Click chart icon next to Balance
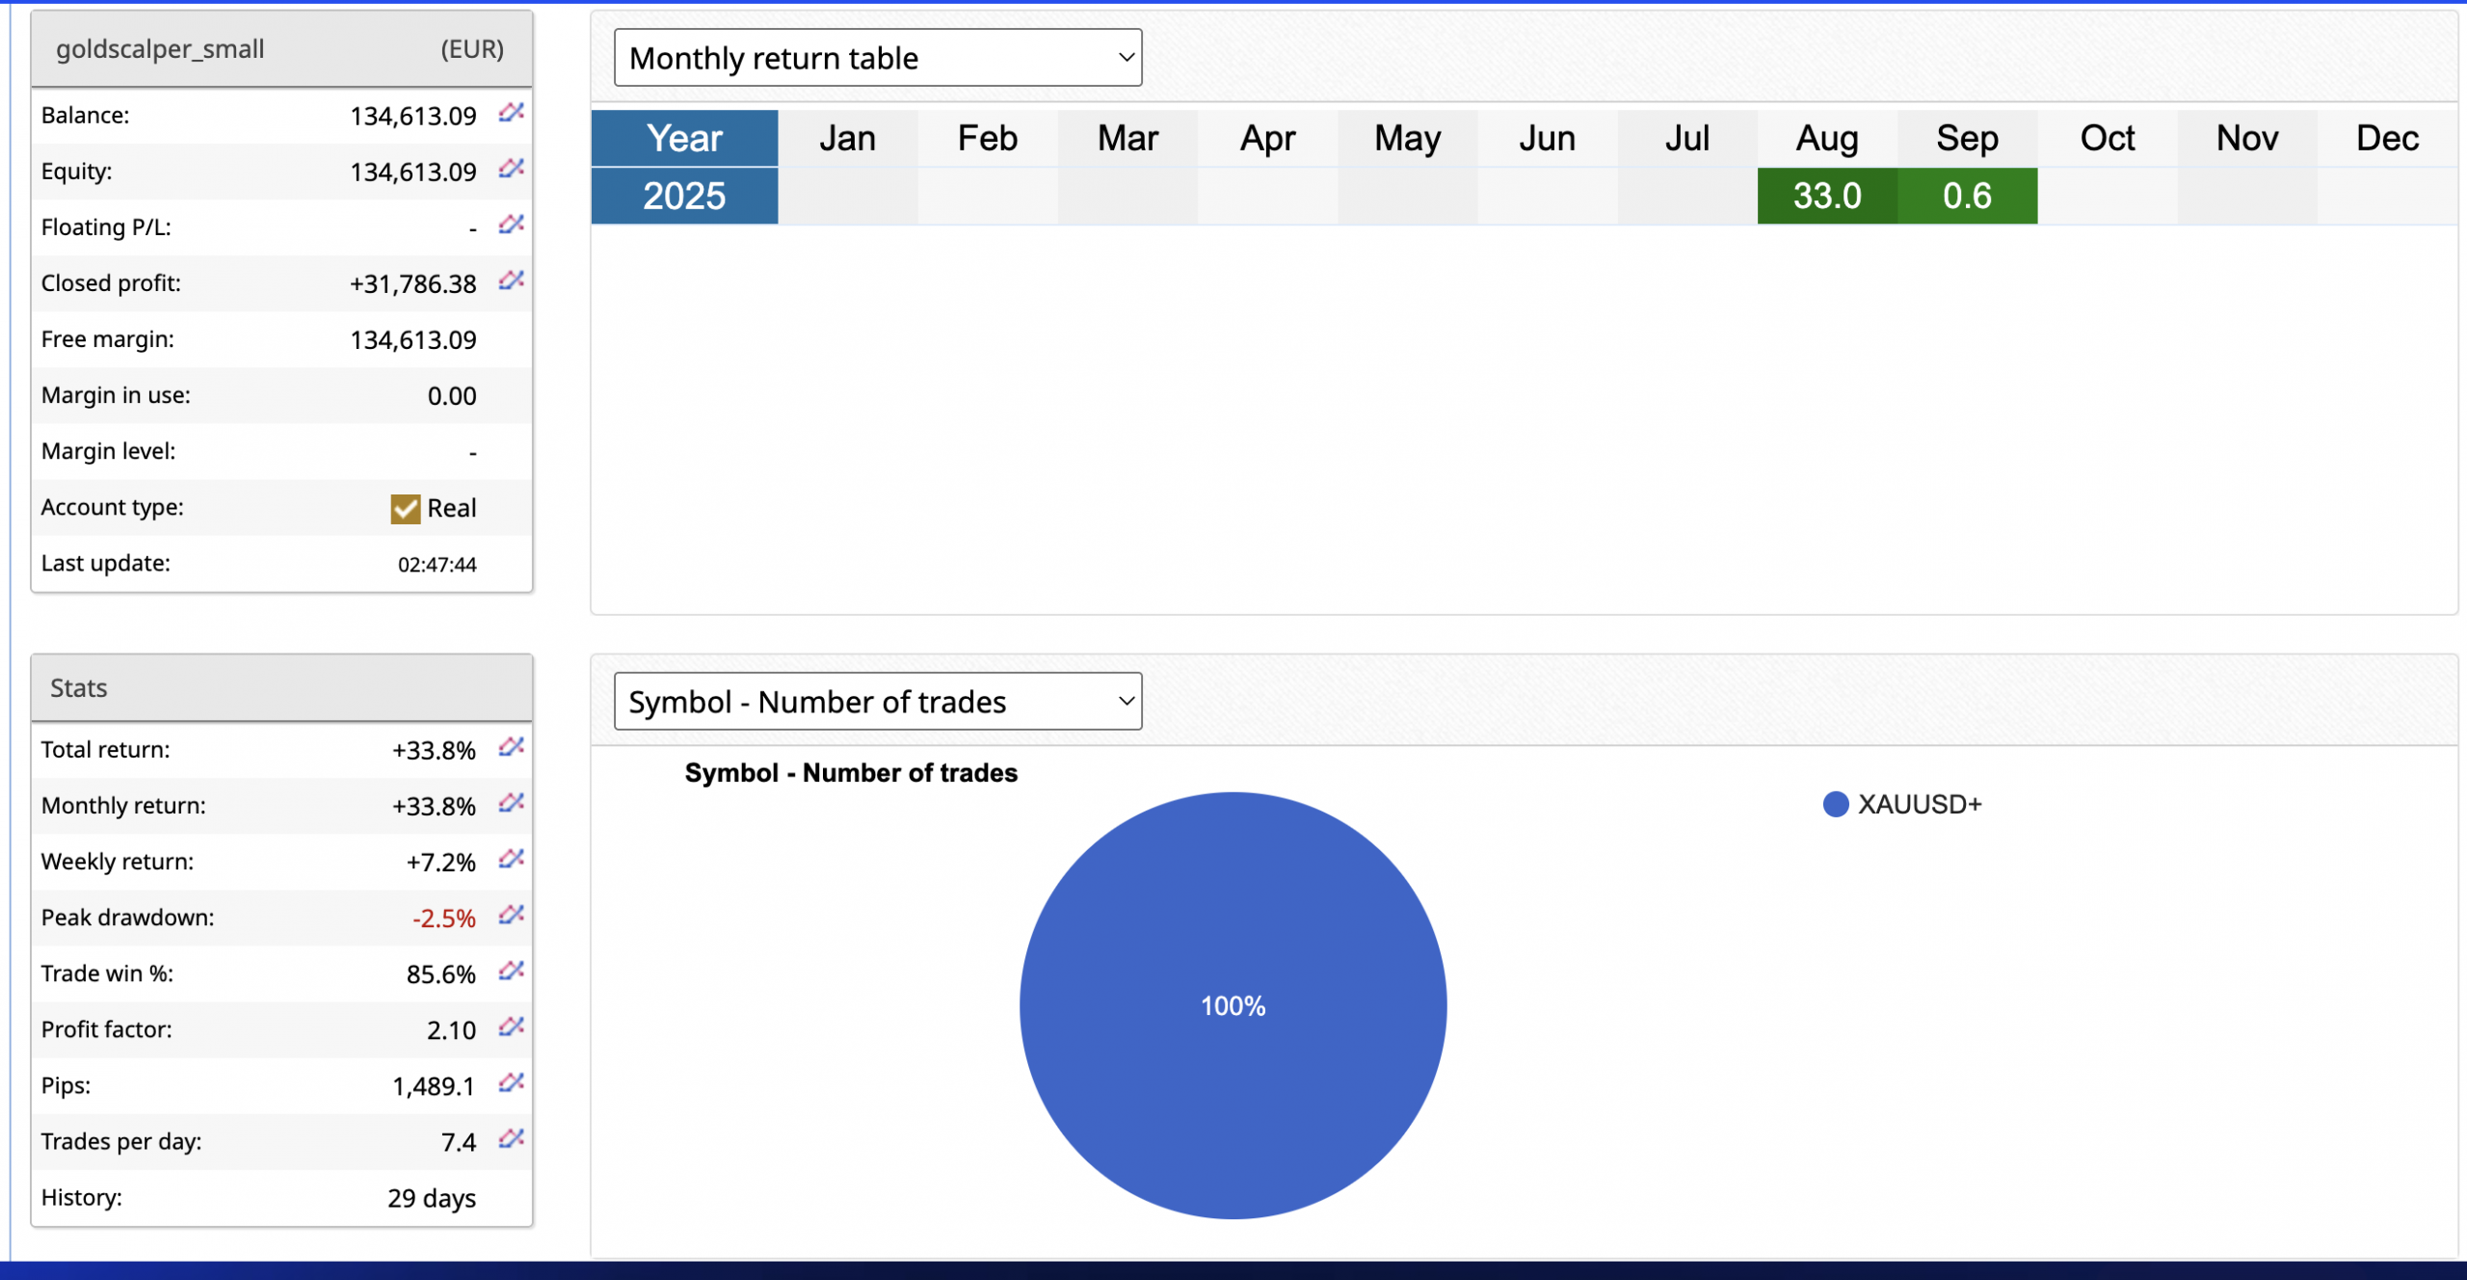Viewport: 2467px width, 1280px height. click(511, 113)
